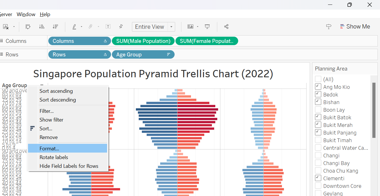Open dropdown arrow beside Clear Sheet
Screen dimensions: 380x196
pos(14,27)
